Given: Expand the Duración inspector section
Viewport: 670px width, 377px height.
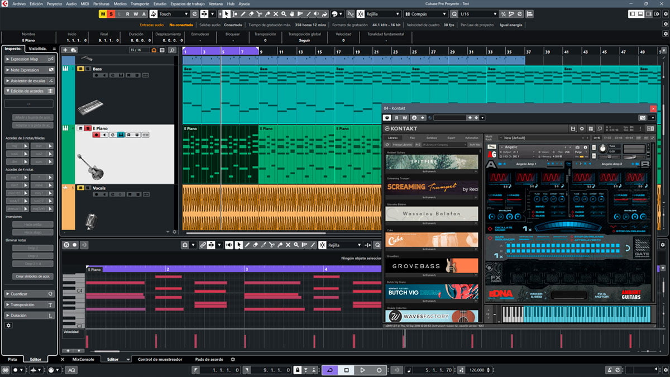Looking at the screenshot, I should pos(29,315).
